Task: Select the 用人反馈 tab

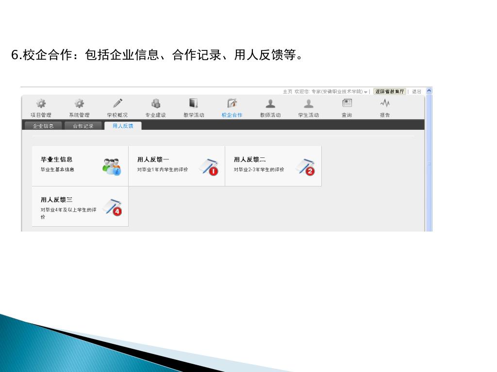Action: (x=123, y=126)
